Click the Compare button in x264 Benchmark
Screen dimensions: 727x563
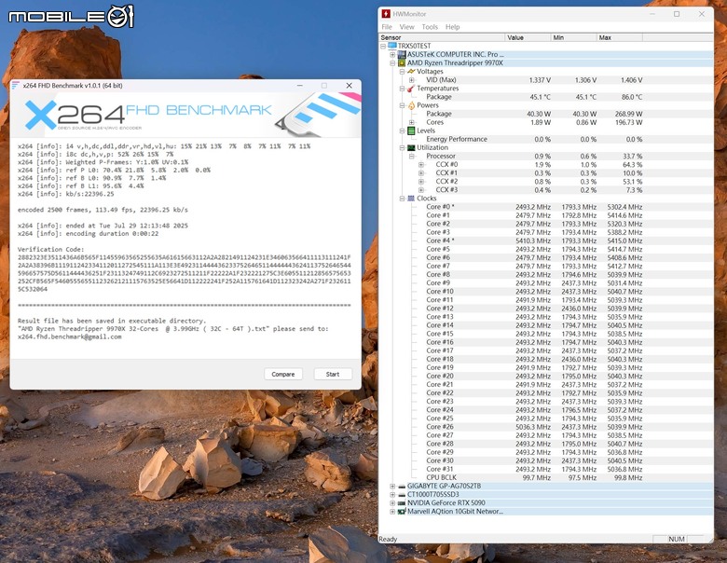pos(282,375)
